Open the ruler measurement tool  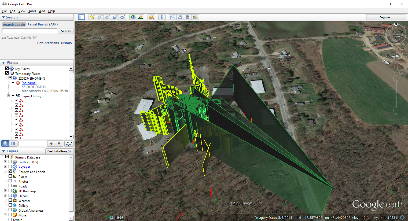pos(162,17)
